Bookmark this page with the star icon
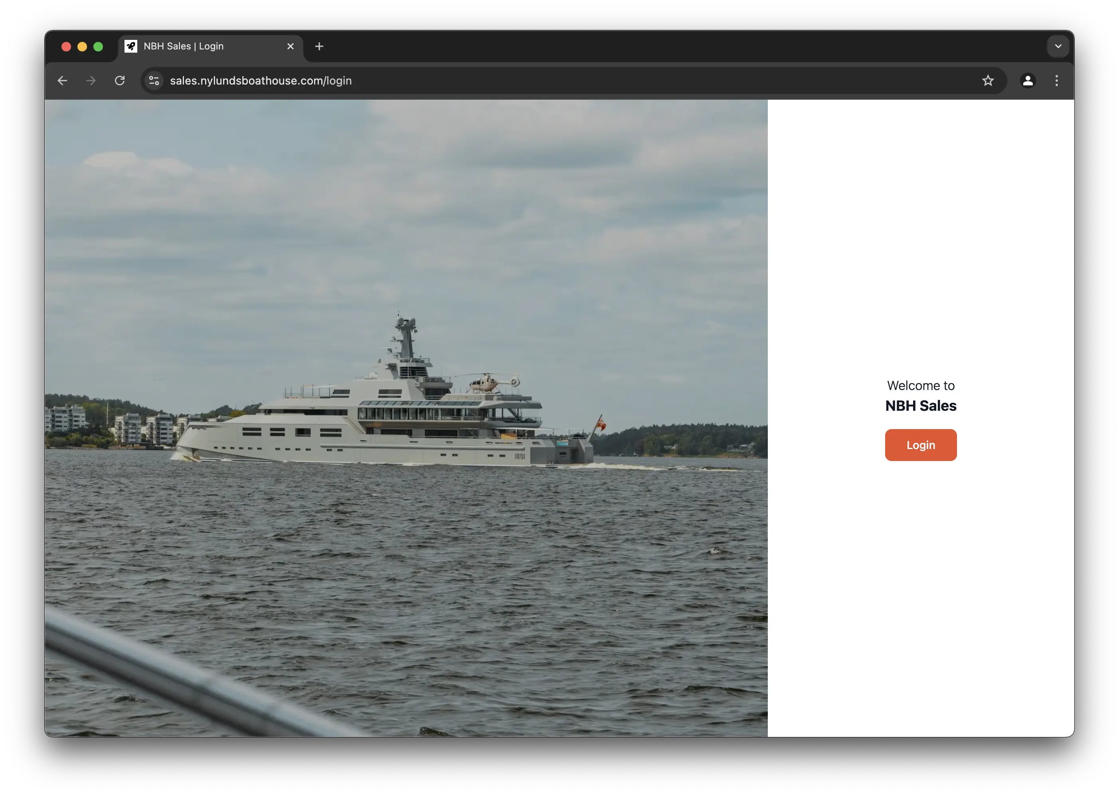Screen dimensions: 1119x796 coord(988,81)
